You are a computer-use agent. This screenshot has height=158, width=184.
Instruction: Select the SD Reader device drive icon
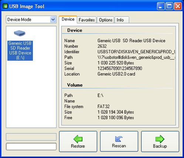20,33
